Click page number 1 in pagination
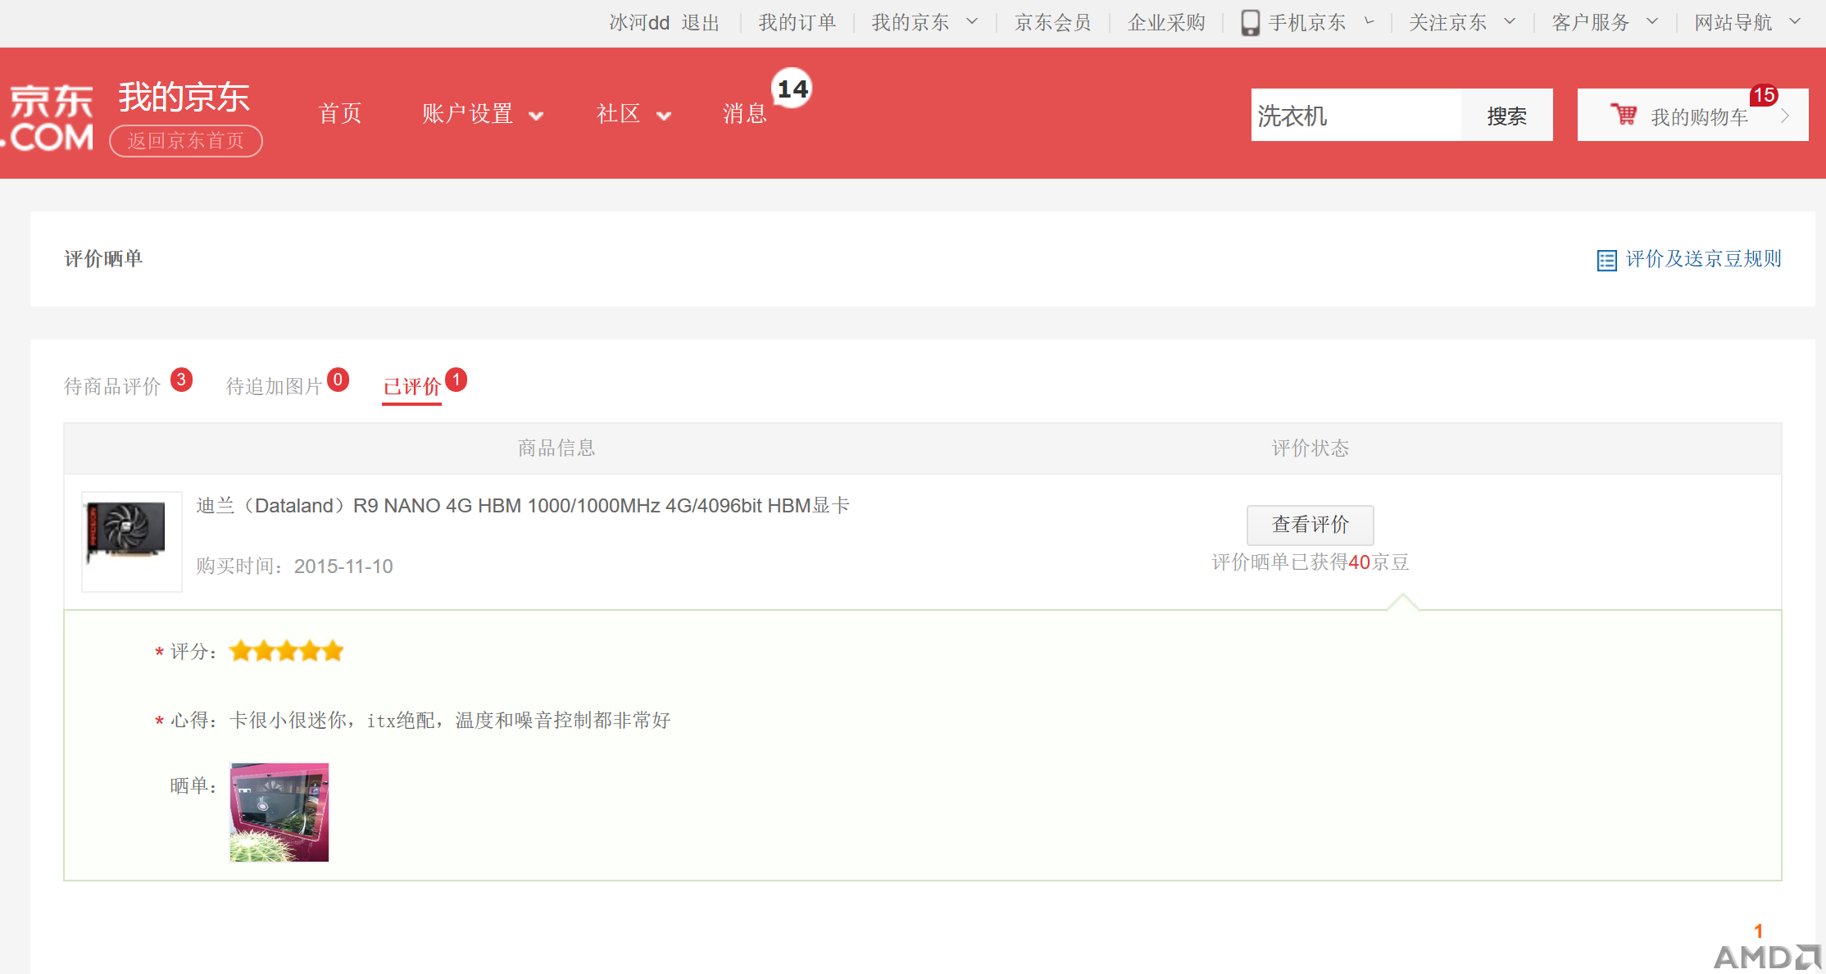Screen dimensions: 1826x974 point(1758,931)
